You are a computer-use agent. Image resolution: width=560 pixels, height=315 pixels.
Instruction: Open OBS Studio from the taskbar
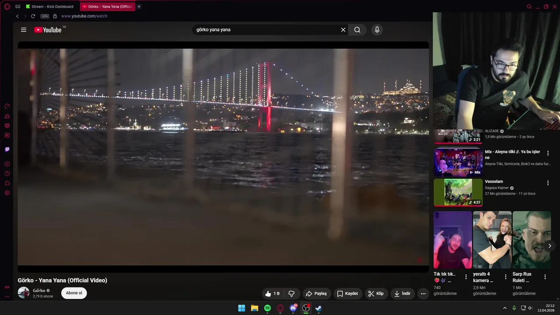[306, 308]
